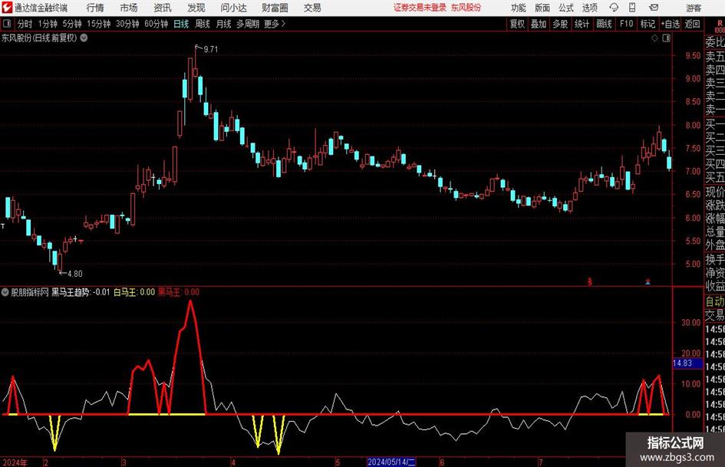725x467 pixels.
Task: Click the blue arrow info marker on chart
Action: coord(648,281)
